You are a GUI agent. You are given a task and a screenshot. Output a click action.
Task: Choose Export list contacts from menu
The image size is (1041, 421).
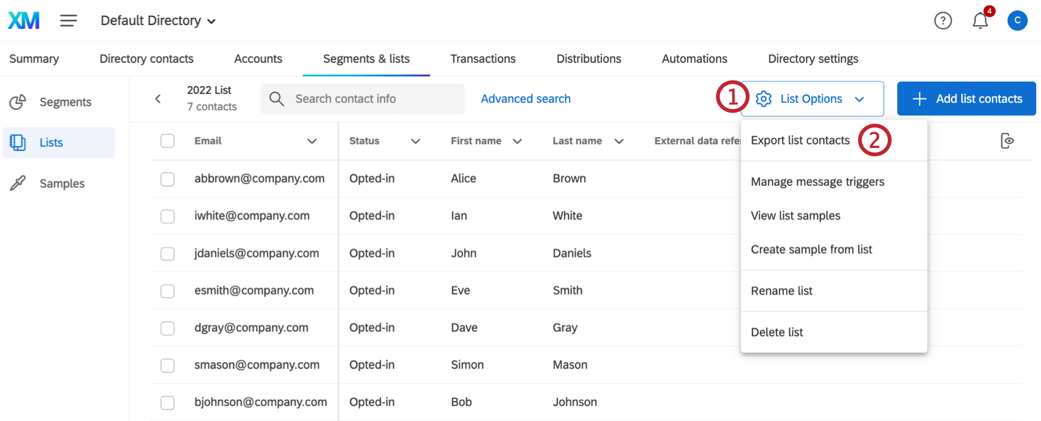coord(800,141)
